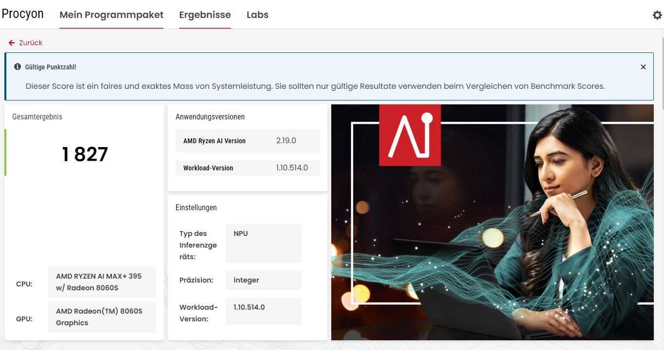This screenshot has width=664, height=350.
Task: Click the Zurück link
Action: point(31,43)
